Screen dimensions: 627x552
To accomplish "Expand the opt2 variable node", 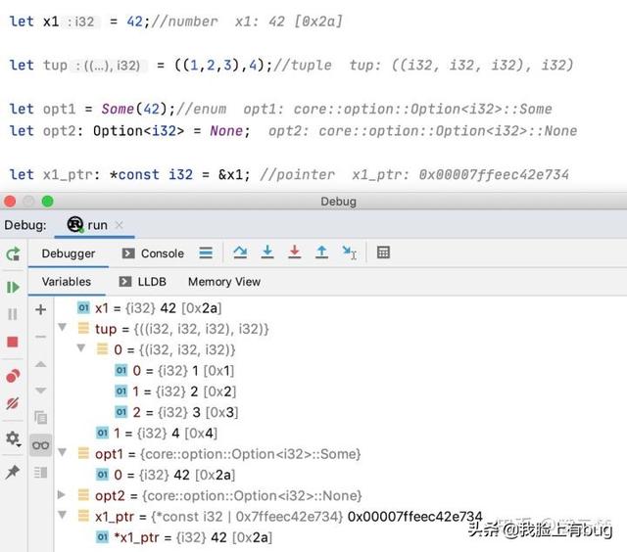I will [62, 495].
